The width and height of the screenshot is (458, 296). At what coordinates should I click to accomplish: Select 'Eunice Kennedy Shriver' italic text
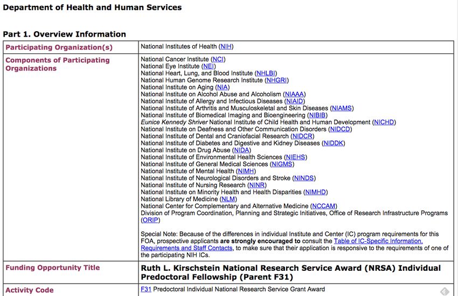pos(174,122)
